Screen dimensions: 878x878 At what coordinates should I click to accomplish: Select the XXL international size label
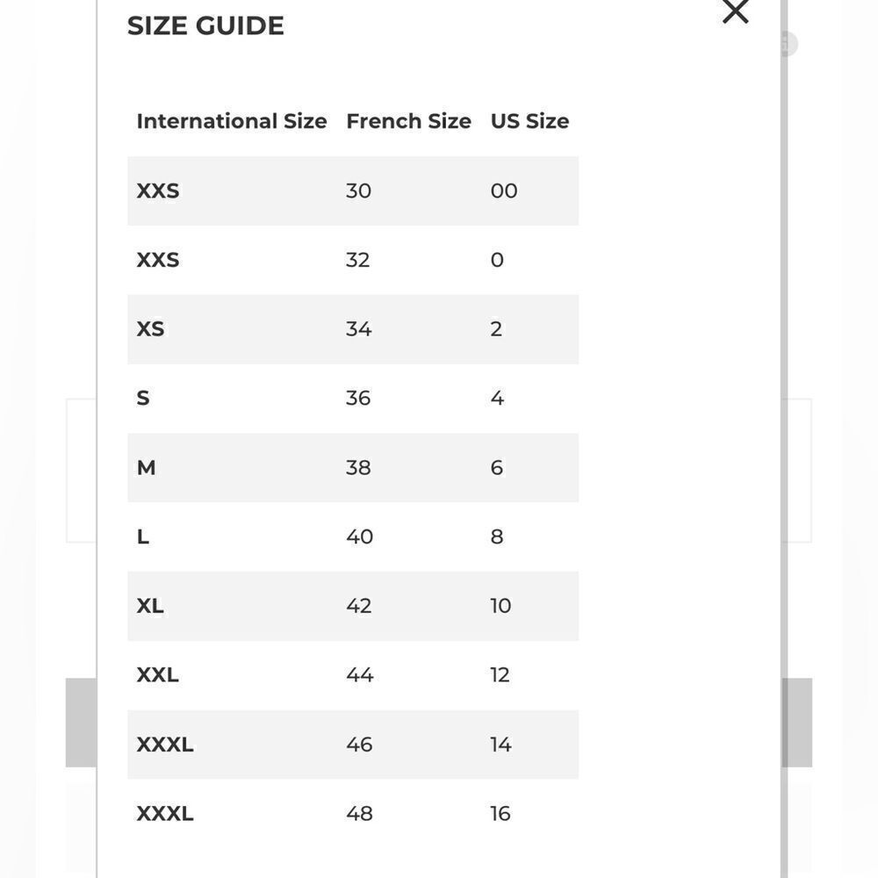click(x=157, y=675)
